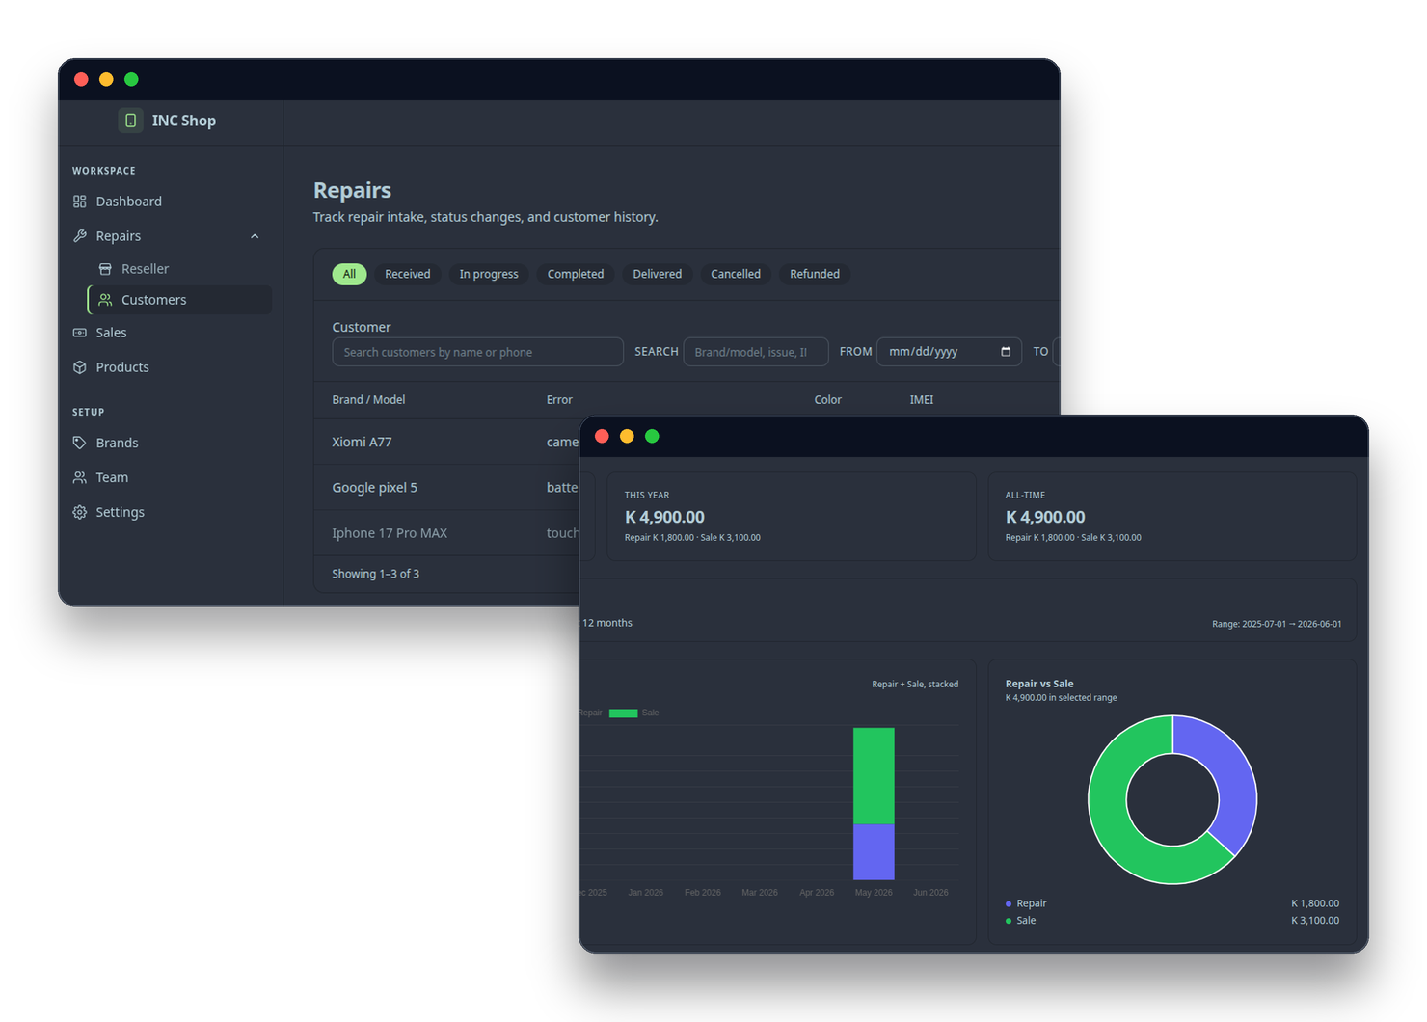Select the All status filter

[349, 274]
